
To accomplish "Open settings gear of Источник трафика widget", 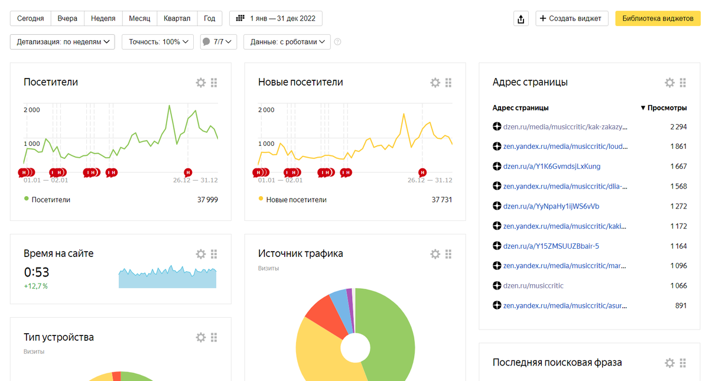I will pyautogui.click(x=435, y=254).
